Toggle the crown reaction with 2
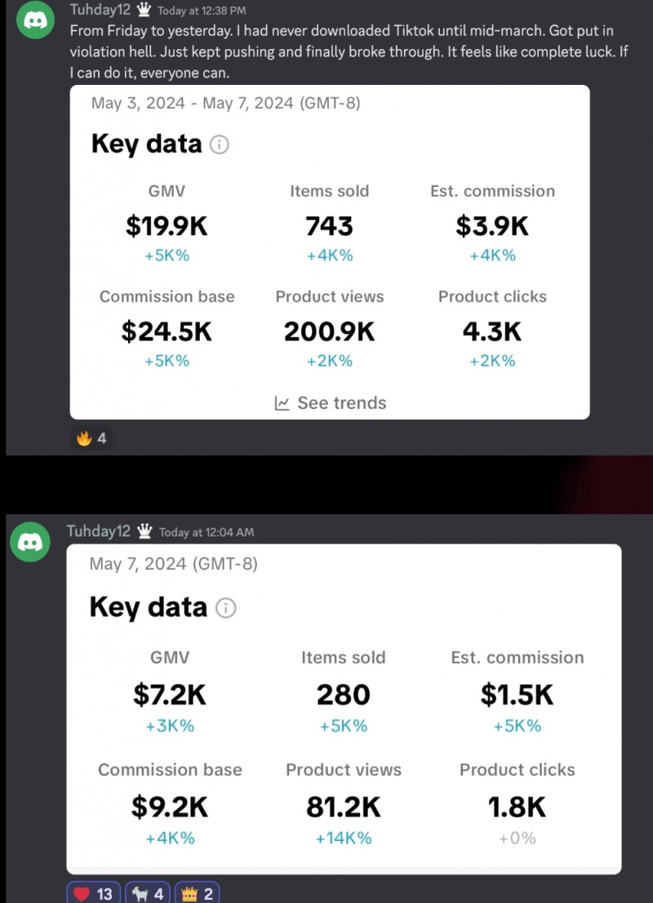This screenshot has width=653, height=903. point(197,893)
